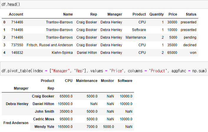
Task: Click the pending status cell
Action: point(190,37)
